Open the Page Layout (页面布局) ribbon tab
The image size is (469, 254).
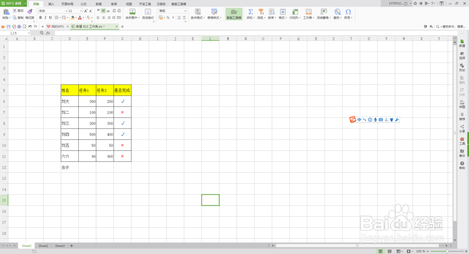click(x=67, y=4)
